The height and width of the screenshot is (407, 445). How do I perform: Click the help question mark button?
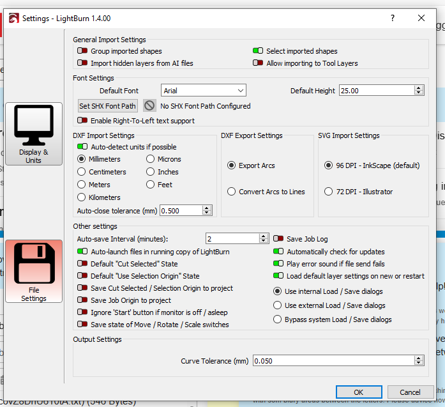point(393,18)
